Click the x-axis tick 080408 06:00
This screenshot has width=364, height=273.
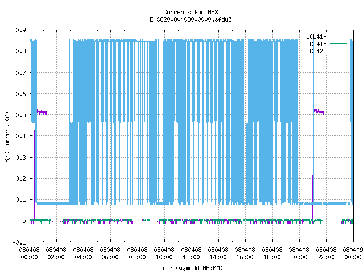[x=110, y=253]
